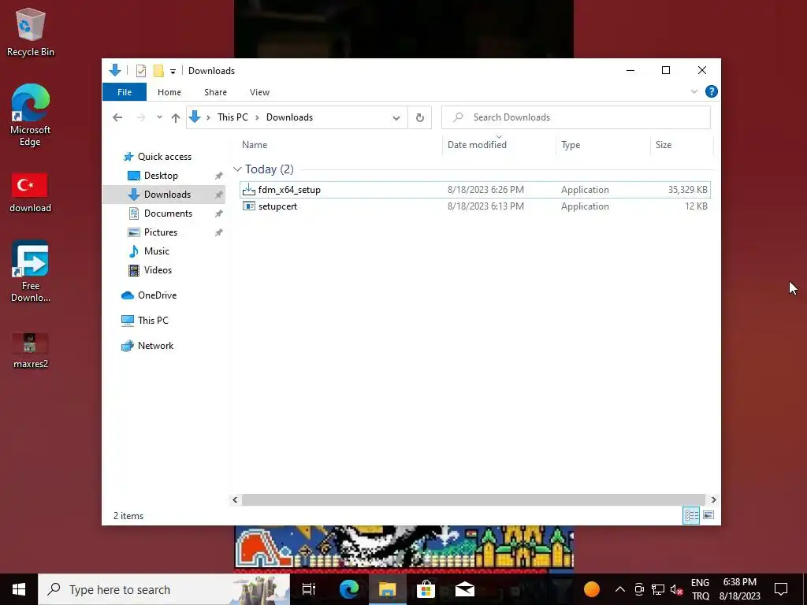Switch to Details view layout
The height and width of the screenshot is (605, 807).
tap(691, 515)
